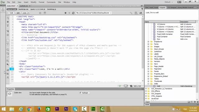The width and height of the screenshot is (199, 112).
Task: Switch to the custom.css document tab
Action: click(x=24, y=6)
